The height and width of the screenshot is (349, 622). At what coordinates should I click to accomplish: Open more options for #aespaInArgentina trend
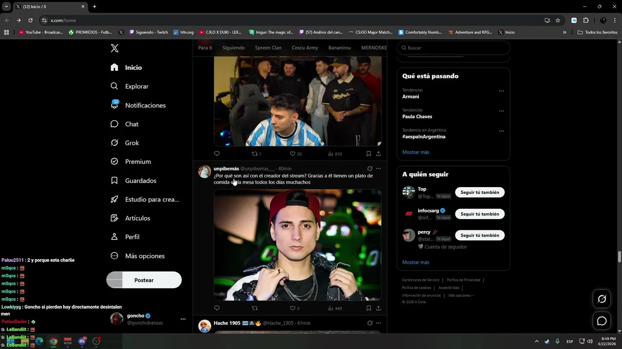501,131
